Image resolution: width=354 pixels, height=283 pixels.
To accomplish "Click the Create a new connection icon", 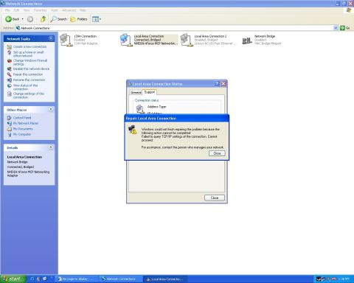I will pos(10,46).
